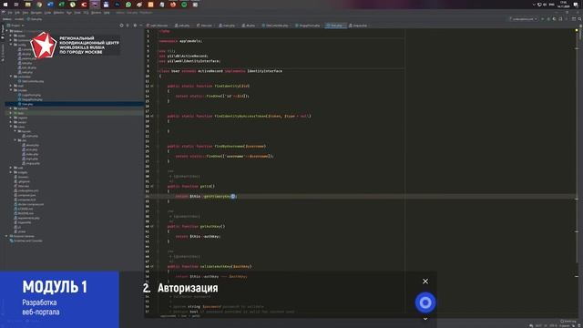The image size is (583, 328).
Task: Click implements icon beside findIdentity
Action: tap(152, 86)
